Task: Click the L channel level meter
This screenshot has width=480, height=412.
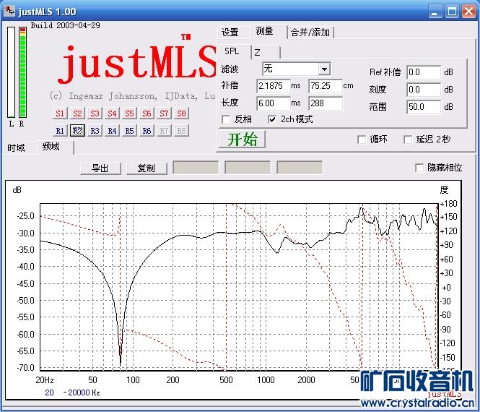Action: (x=11, y=72)
